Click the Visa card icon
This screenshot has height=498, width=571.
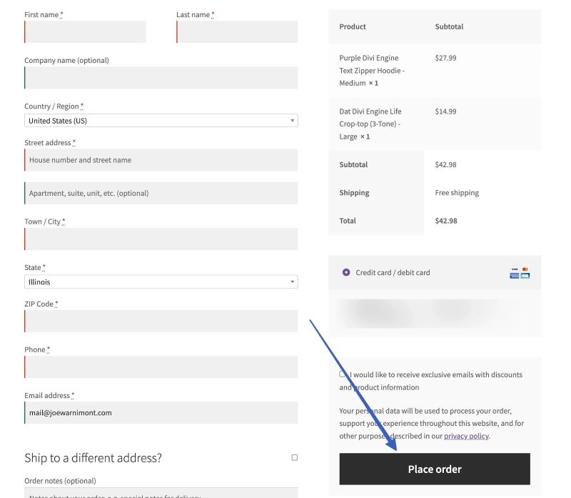514,269
